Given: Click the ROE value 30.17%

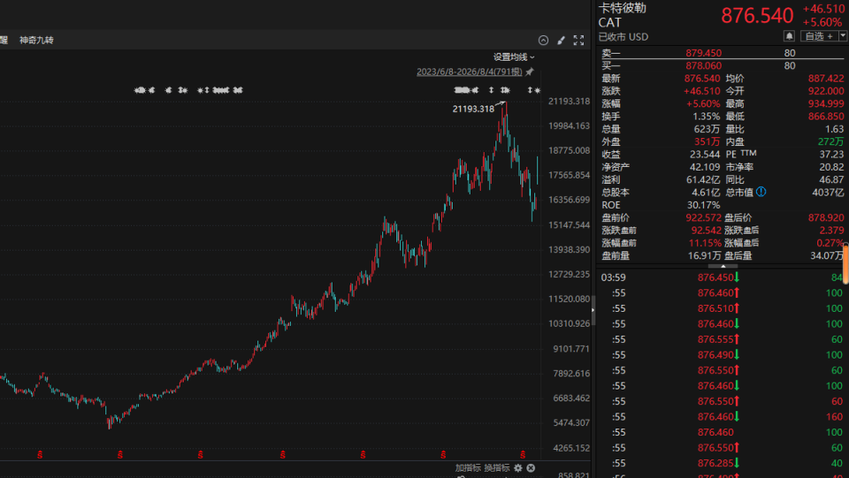Looking at the screenshot, I should [x=703, y=205].
